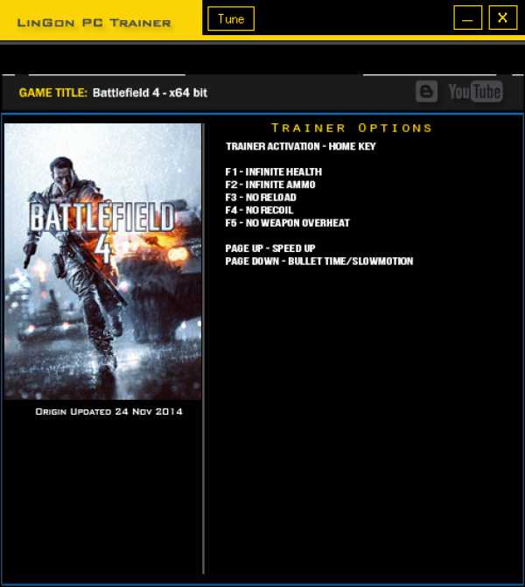Minimize the trainer window

pos(468,17)
